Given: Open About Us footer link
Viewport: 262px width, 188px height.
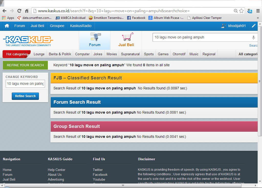Looking at the screenshot, I should point(55,174).
